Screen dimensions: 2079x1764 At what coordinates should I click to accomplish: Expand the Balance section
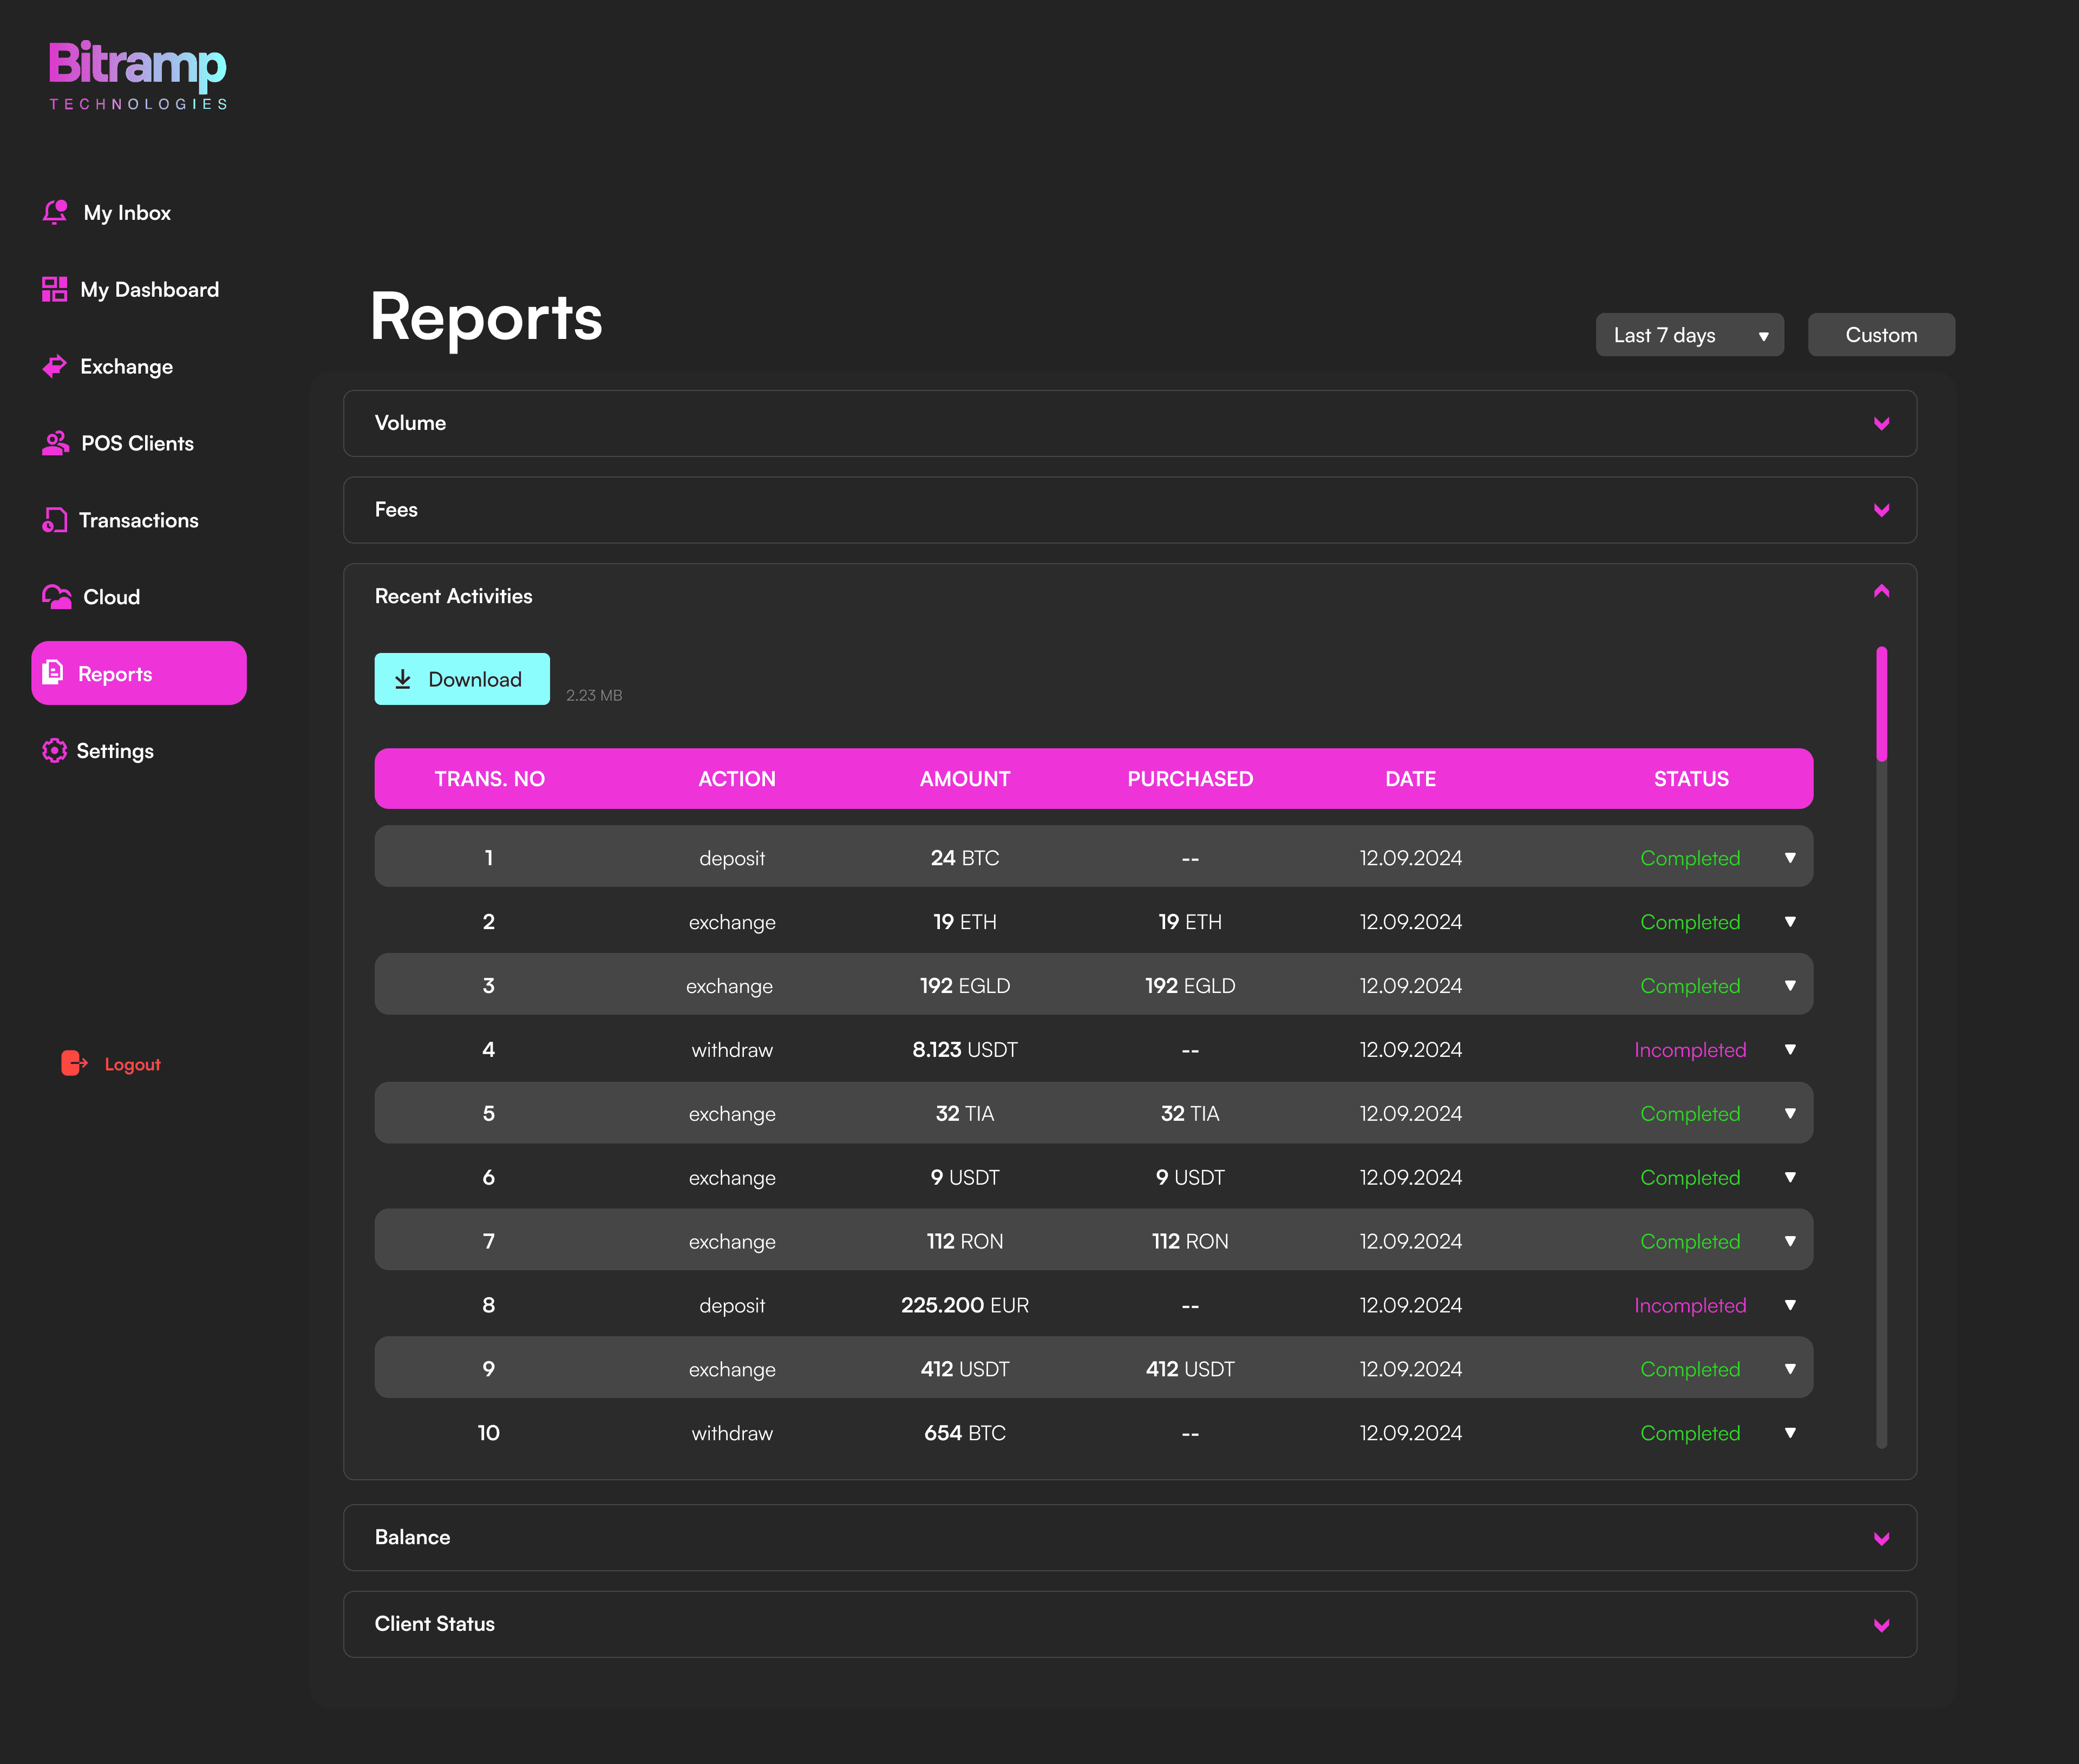1881,1538
